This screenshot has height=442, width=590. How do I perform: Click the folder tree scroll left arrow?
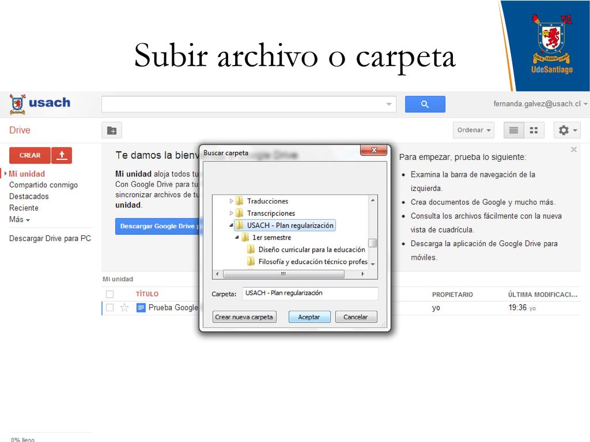[x=217, y=274]
